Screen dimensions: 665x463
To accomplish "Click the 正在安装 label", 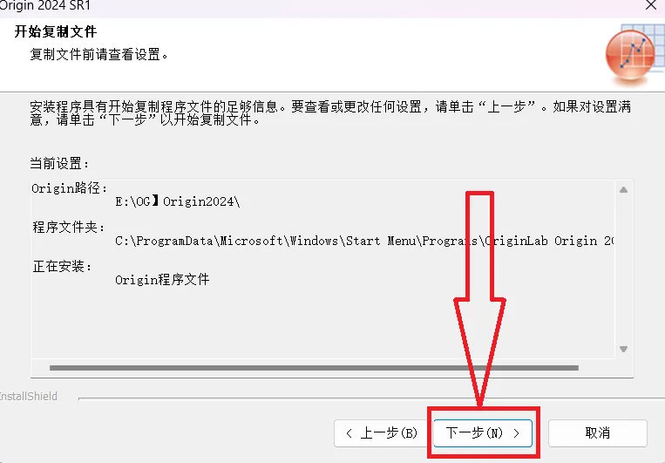I will tap(63, 267).
